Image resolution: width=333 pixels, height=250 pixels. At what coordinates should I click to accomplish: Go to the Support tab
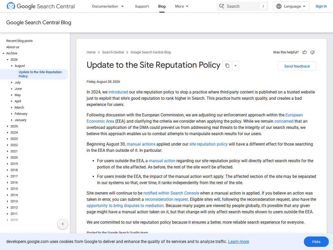pyautogui.click(x=142, y=6)
